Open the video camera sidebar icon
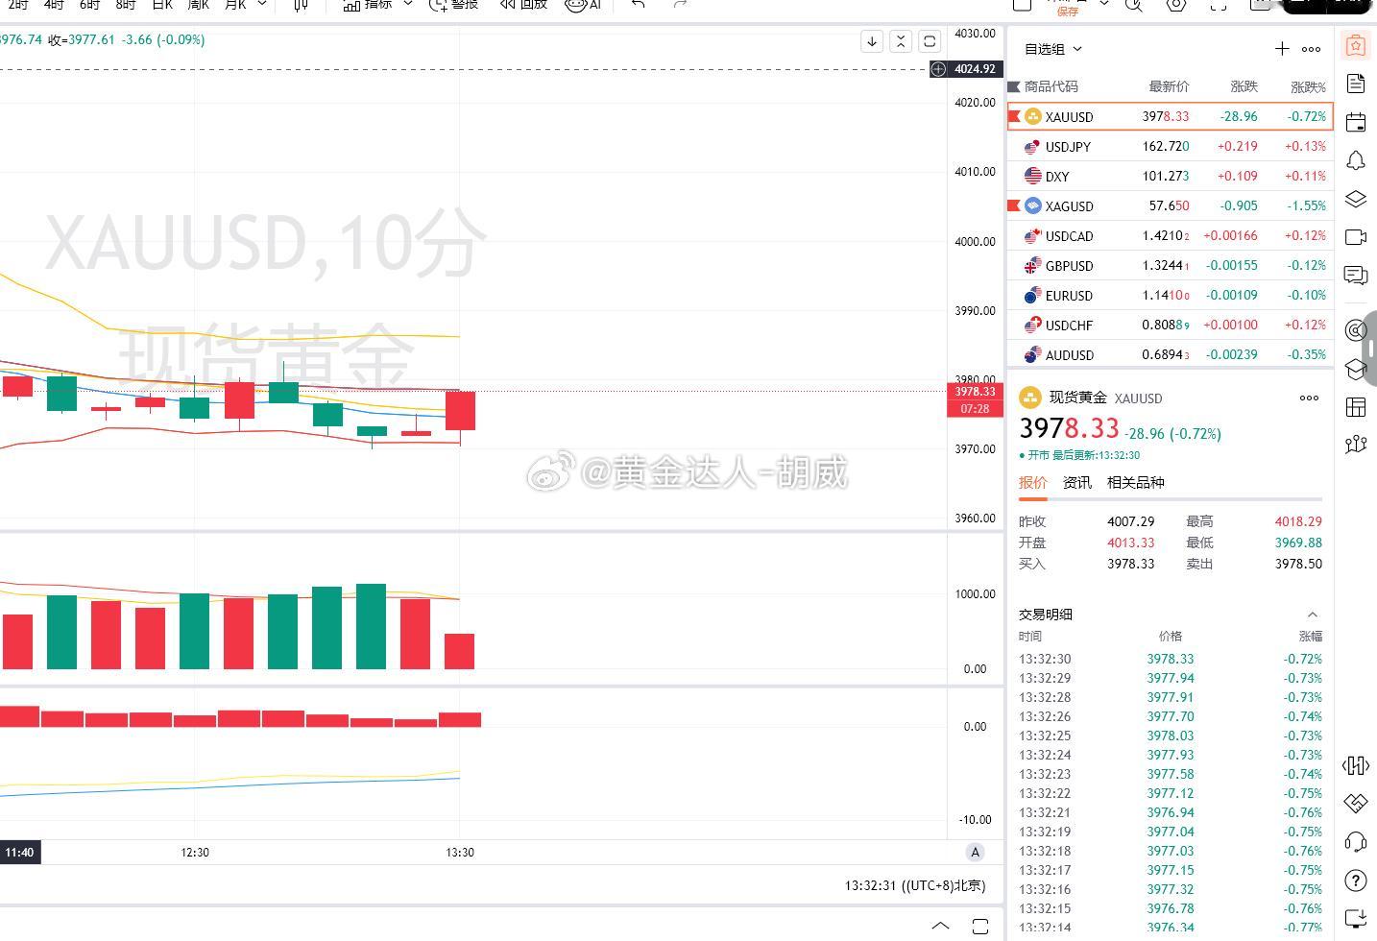Screen dimensions: 1377x941 click(1356, 237)
